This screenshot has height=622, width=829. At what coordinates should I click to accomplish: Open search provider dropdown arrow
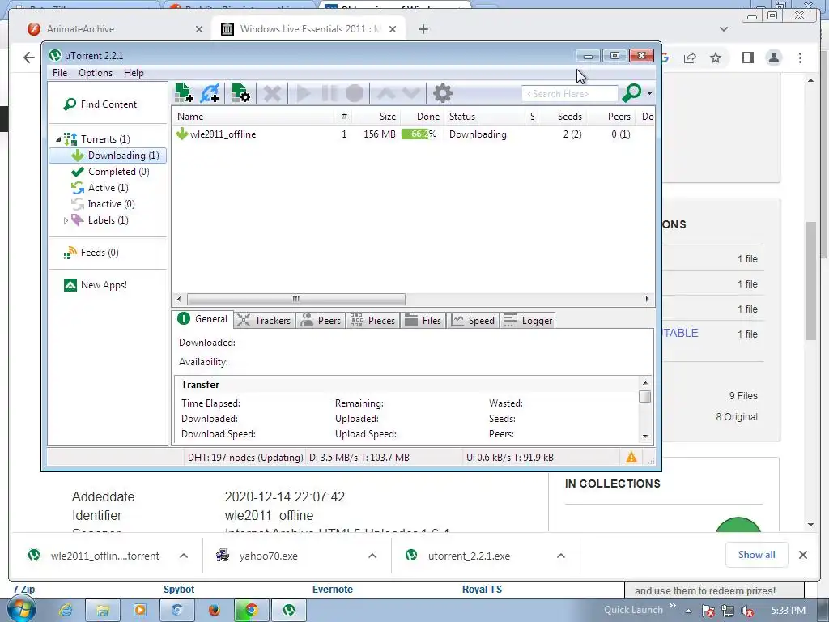(649, 93)
